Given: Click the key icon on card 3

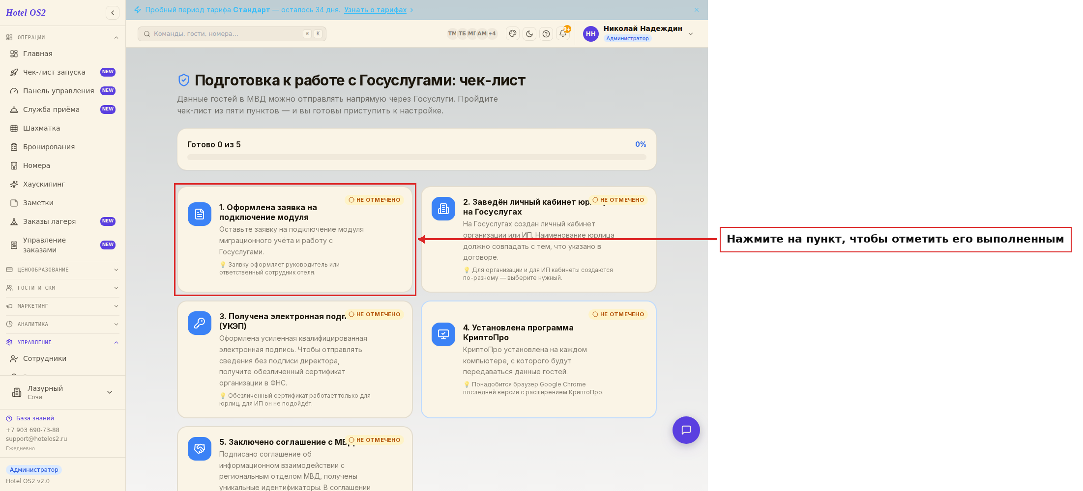Looking at the screenshot, I should (x=200, y=323).
